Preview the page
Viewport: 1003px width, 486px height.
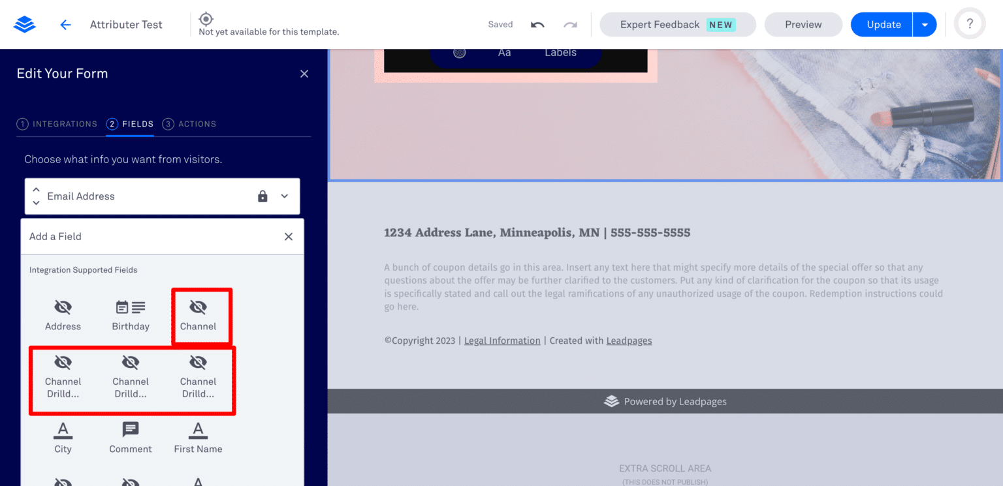pyautogui.click(x=803, y=25)
